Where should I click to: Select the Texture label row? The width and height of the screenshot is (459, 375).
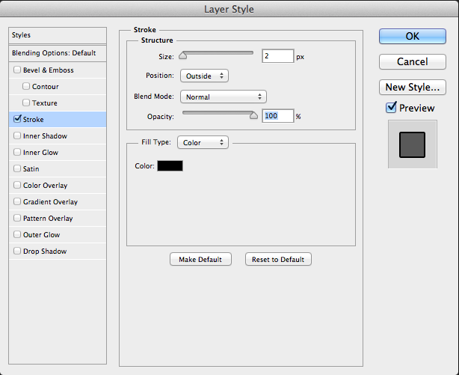[58, 103]
